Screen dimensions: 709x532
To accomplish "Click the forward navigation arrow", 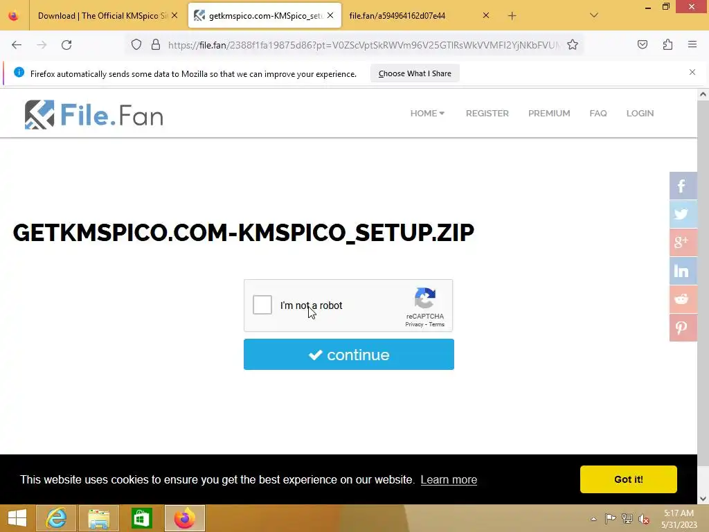I will [x=42, y=45].
